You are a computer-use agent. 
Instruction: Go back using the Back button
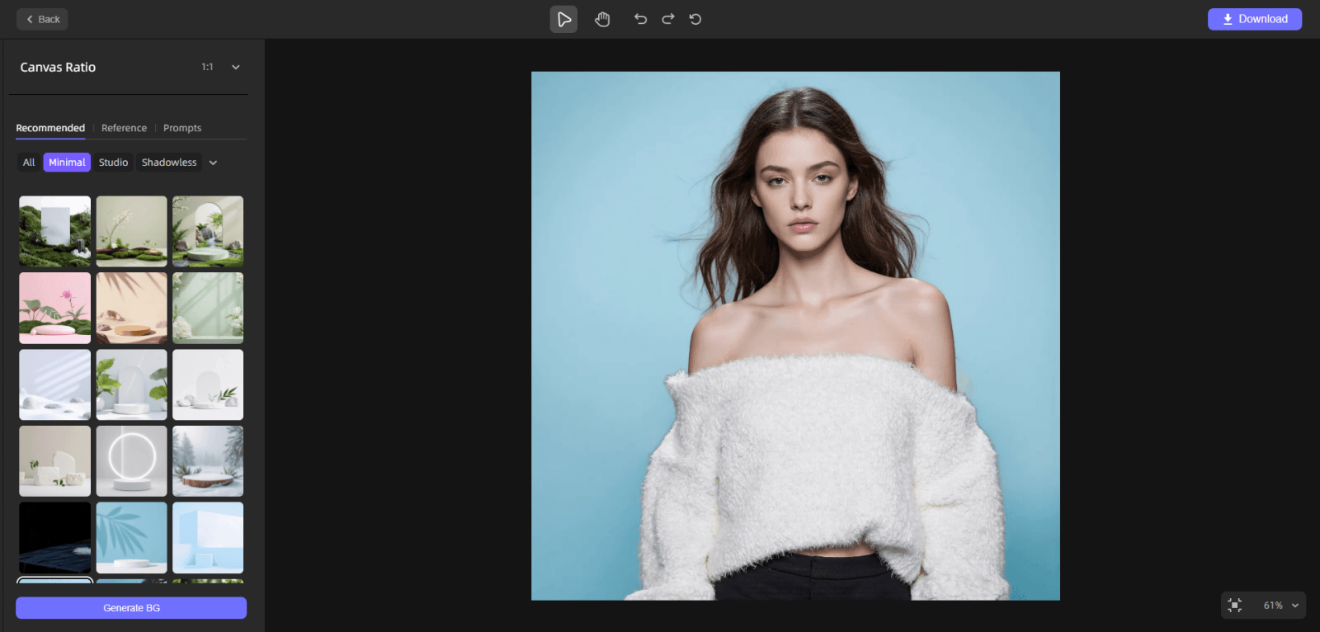pyautogui.click(x=43, y=19)
